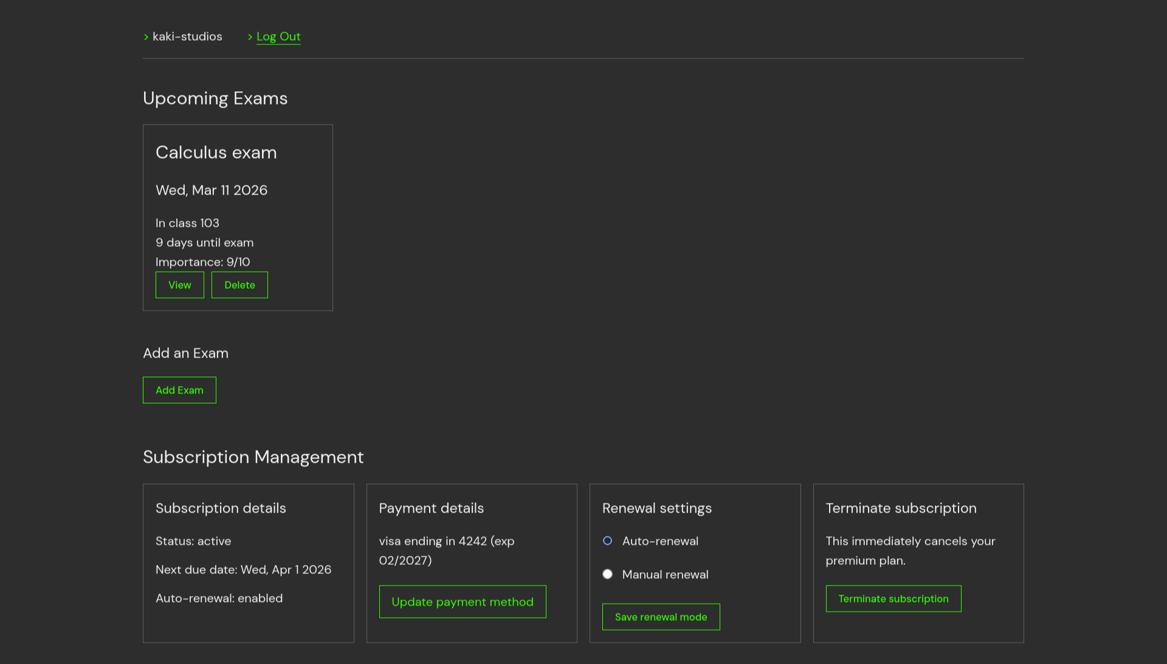1167x664 pixels.
Task: Enable Auto-renewal in Renewal settings
Action: tap(607, 541)
